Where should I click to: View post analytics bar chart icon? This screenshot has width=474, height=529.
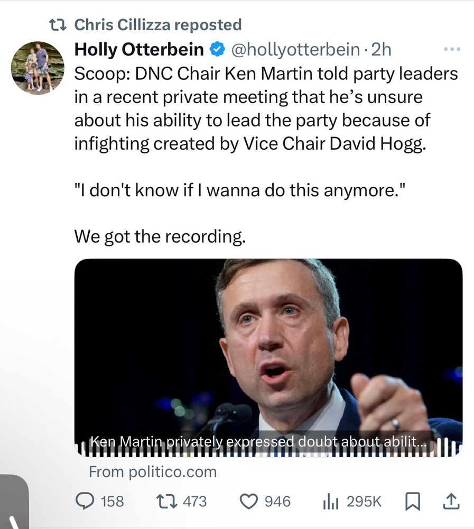pyautogui.click(x=330, y=501)
